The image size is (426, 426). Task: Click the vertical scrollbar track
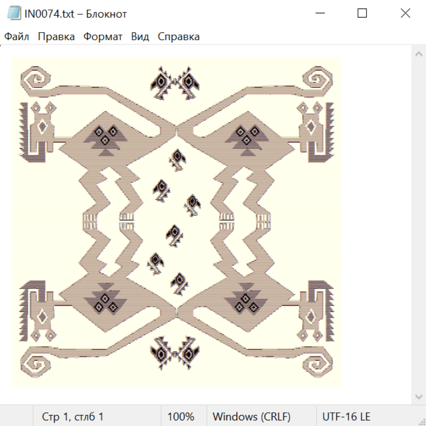(x=418, y=225)
